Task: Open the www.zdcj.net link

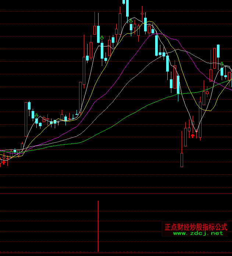Action: tap(198, 233)
